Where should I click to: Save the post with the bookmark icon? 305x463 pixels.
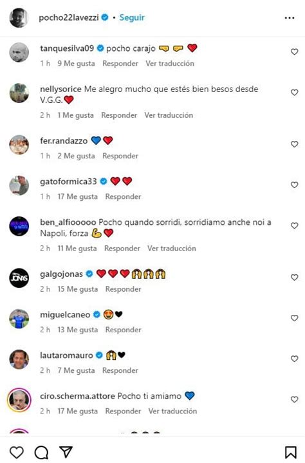[291, 452]
